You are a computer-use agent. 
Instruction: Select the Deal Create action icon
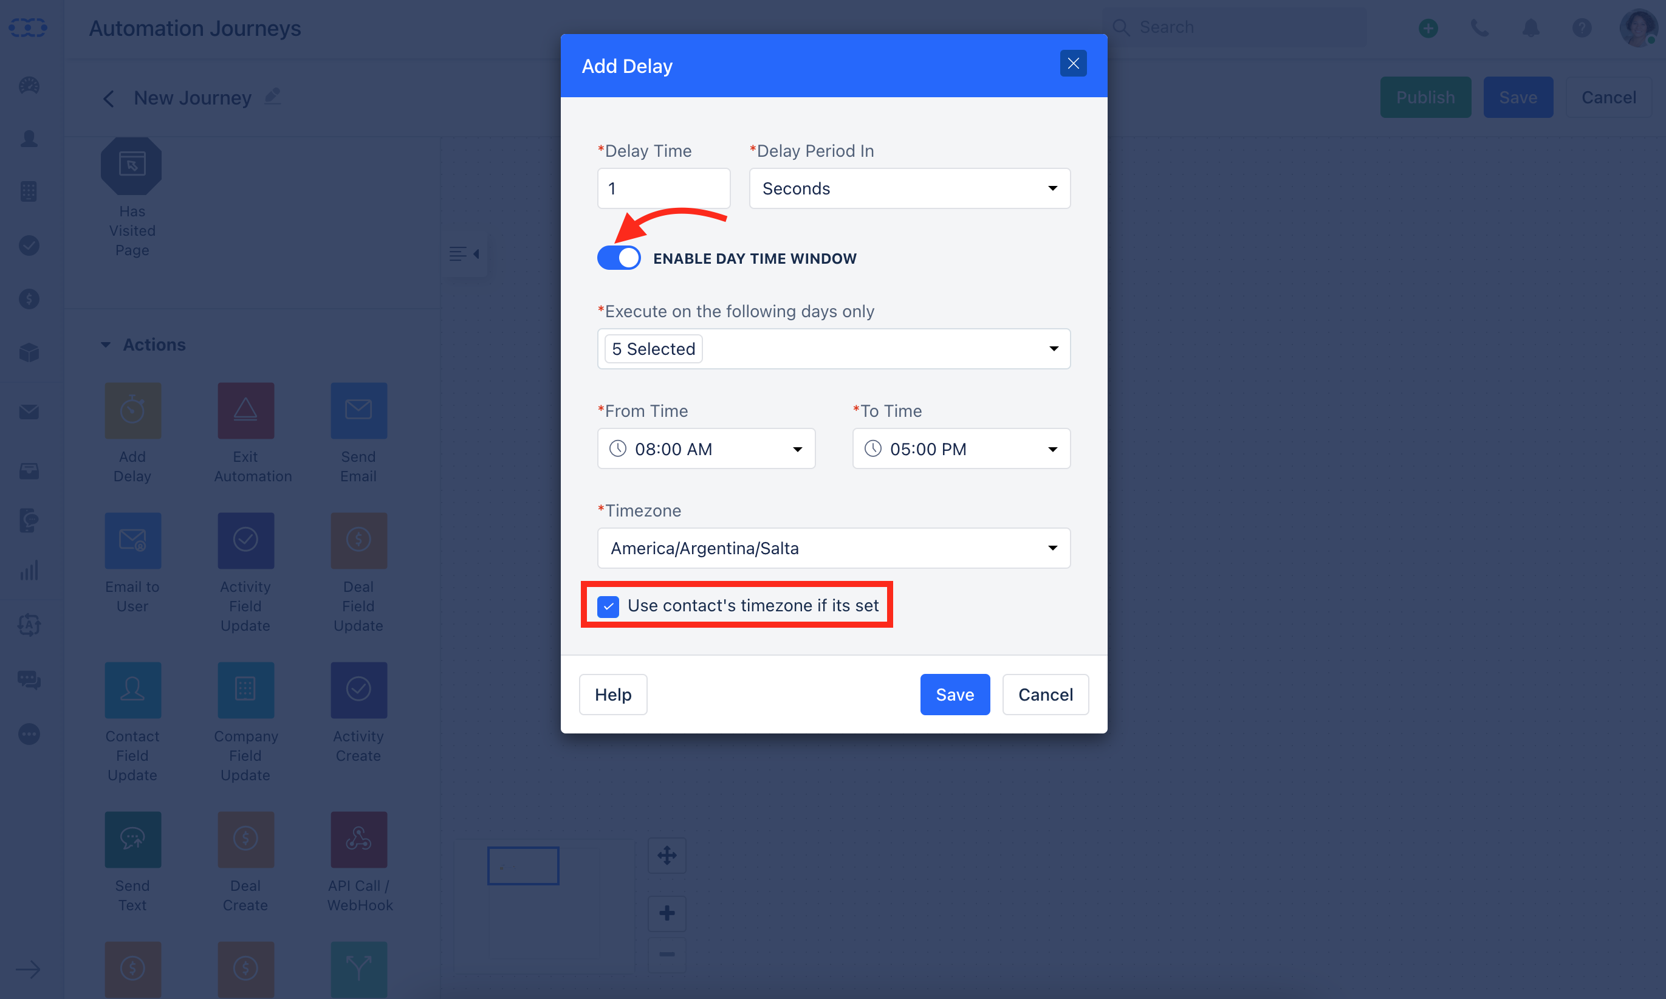tap(245, 839)
